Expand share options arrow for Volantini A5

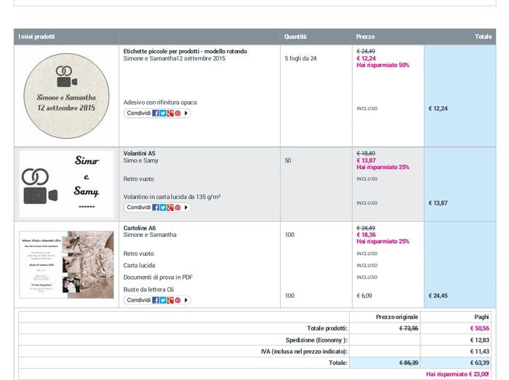coord(186,208)
